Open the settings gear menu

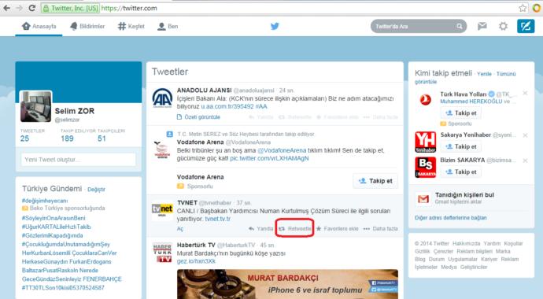[x=503, y=26]
